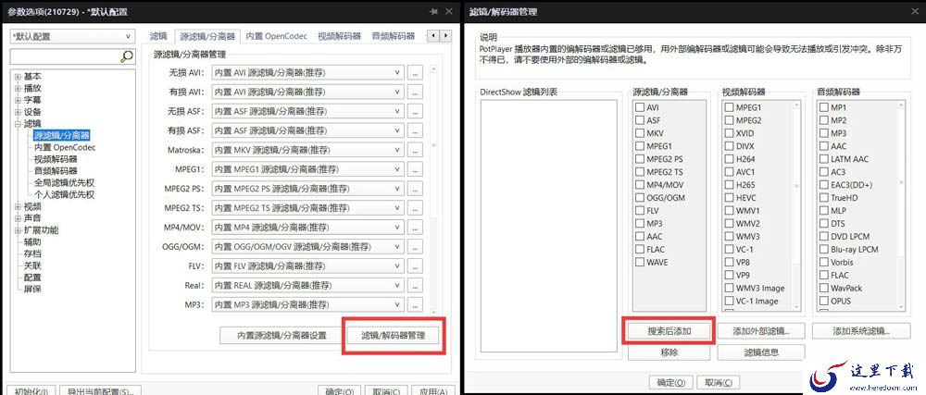
Task: Select the 源滤镜/分离器 tab
Action: (x=207, y=36)
